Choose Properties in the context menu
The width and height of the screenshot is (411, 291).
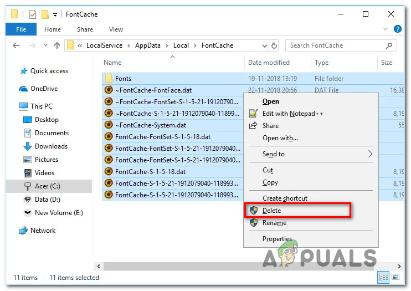(x=277, y=239)
